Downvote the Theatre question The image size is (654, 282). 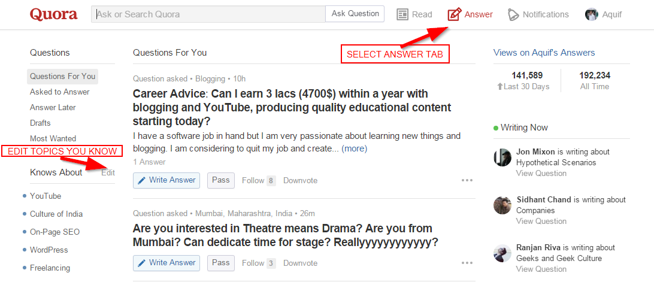(300, 263)
